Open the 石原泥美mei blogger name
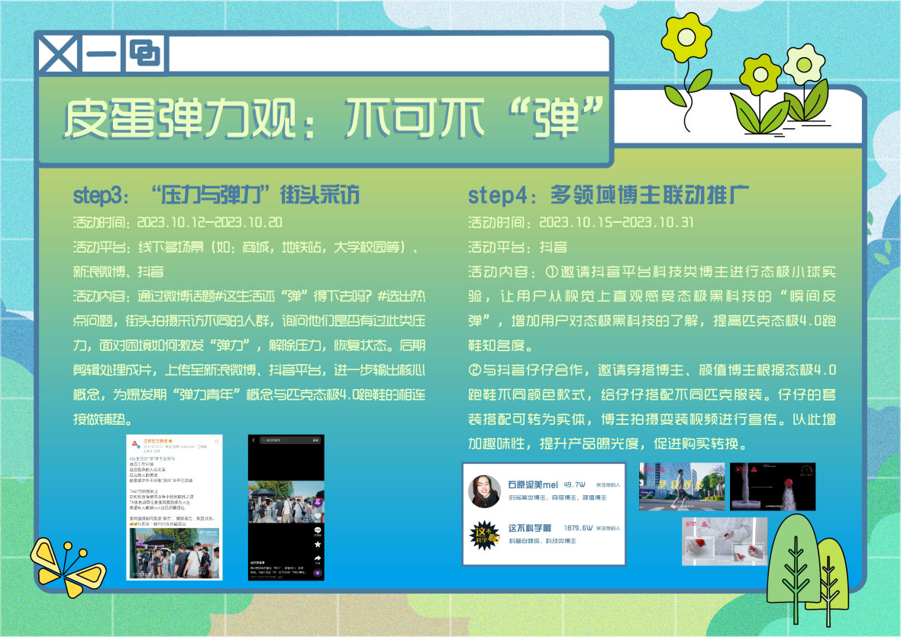 [x=533, y=485]
